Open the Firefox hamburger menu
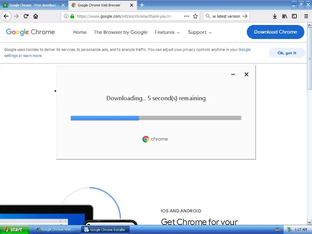The width and height of the screenshot is (312, 234). coord(306,16)
